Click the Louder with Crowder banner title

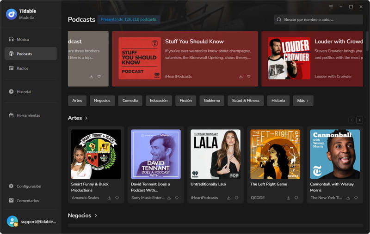point(339,42)
